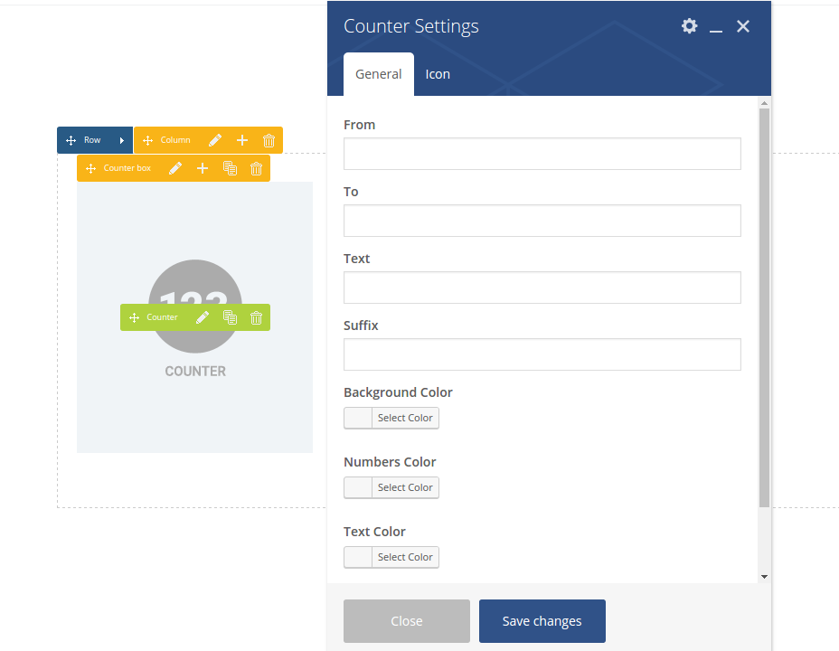Viewport: 839px width, 651px height.
Task: Delete the Counter box via trash icon
Action: (256, 168)
